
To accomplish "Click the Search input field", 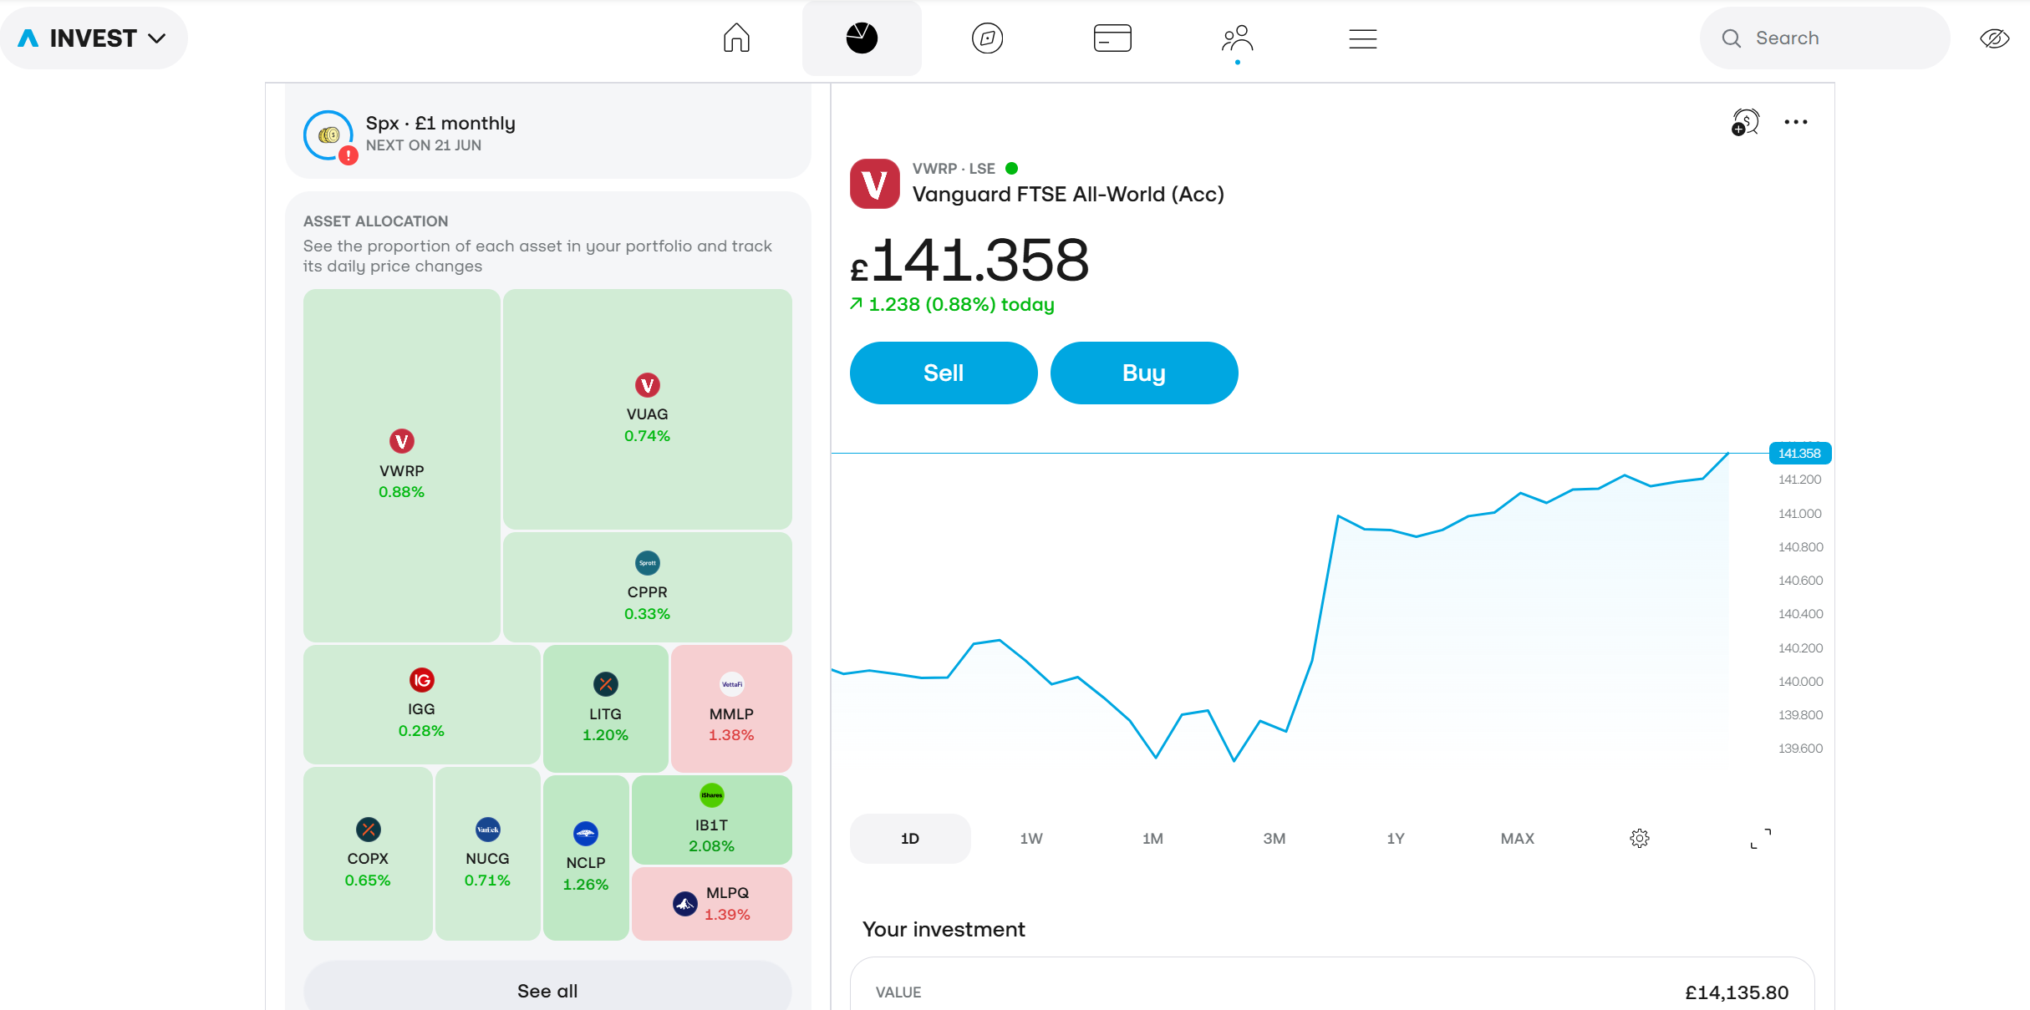I will [x=1824, y=38].
